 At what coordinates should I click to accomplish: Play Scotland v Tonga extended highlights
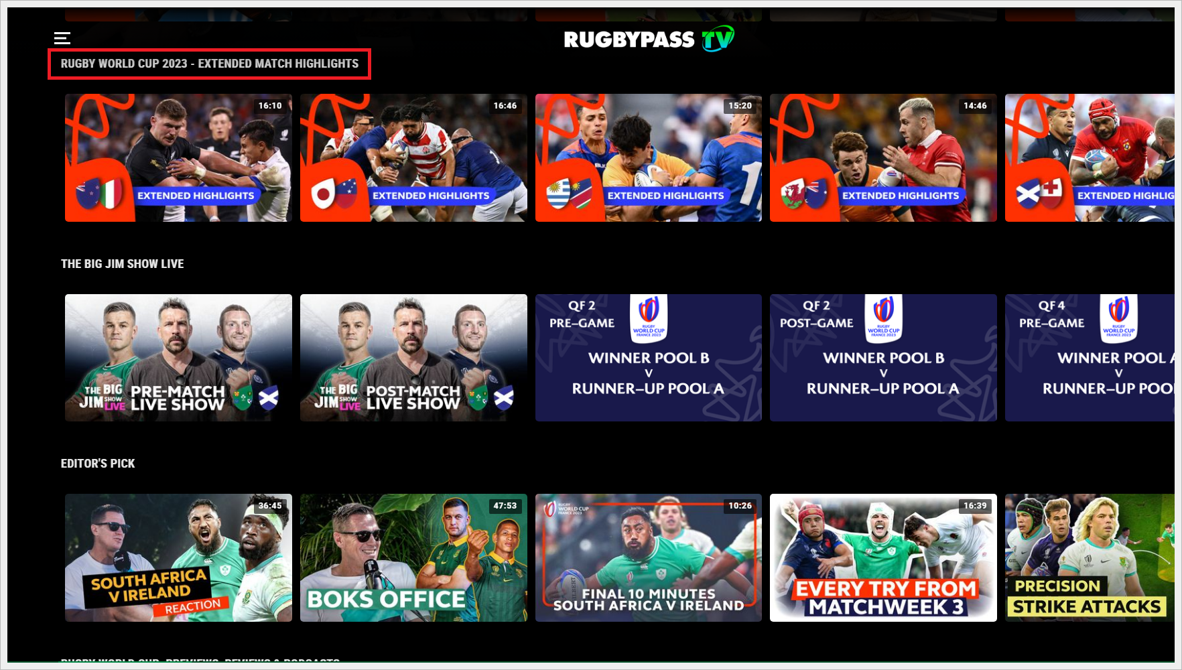pos(1090,158)
